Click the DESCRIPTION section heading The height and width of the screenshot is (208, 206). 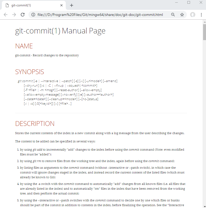(35, 124)
